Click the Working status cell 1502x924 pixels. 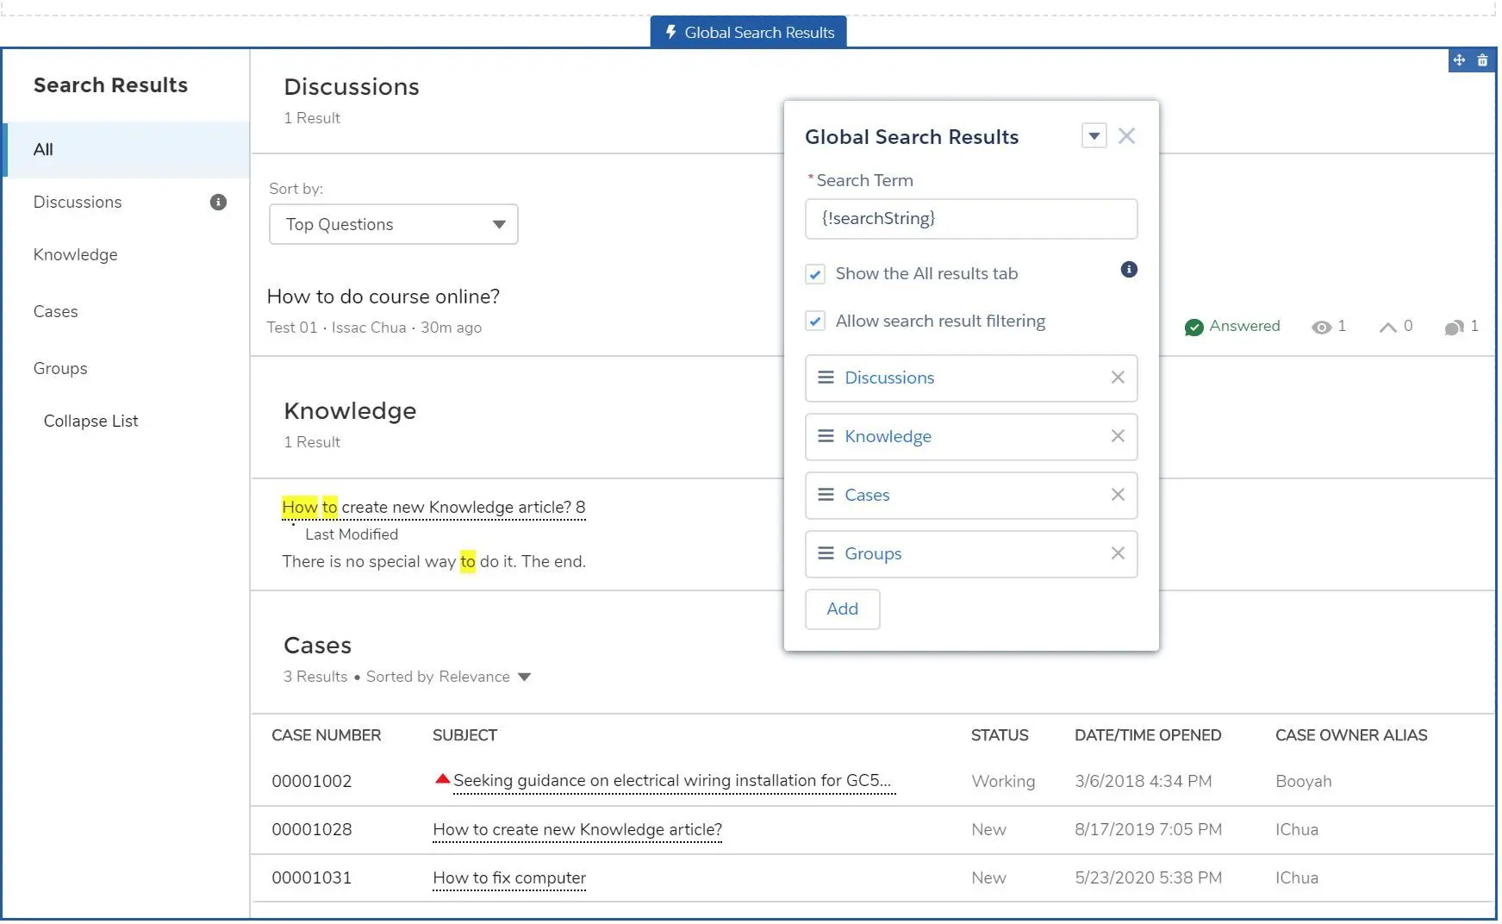click(1003, 781)
